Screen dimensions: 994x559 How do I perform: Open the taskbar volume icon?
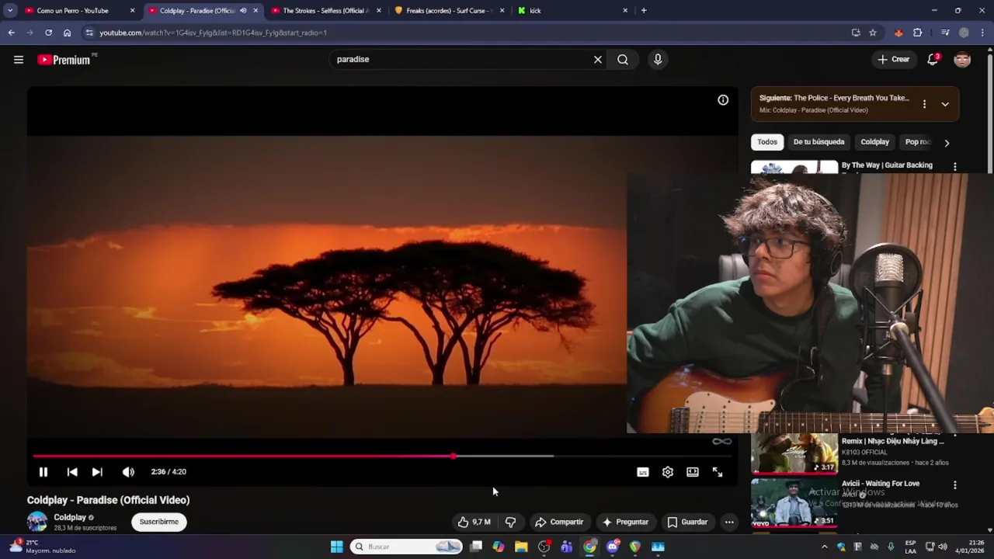(x=942, y=547)
